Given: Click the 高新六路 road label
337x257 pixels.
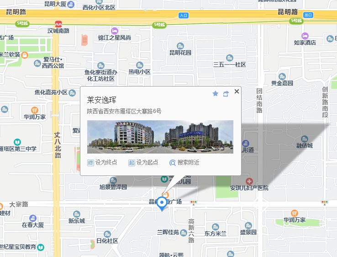Looking at the screenshot, I should pos(191,231).
